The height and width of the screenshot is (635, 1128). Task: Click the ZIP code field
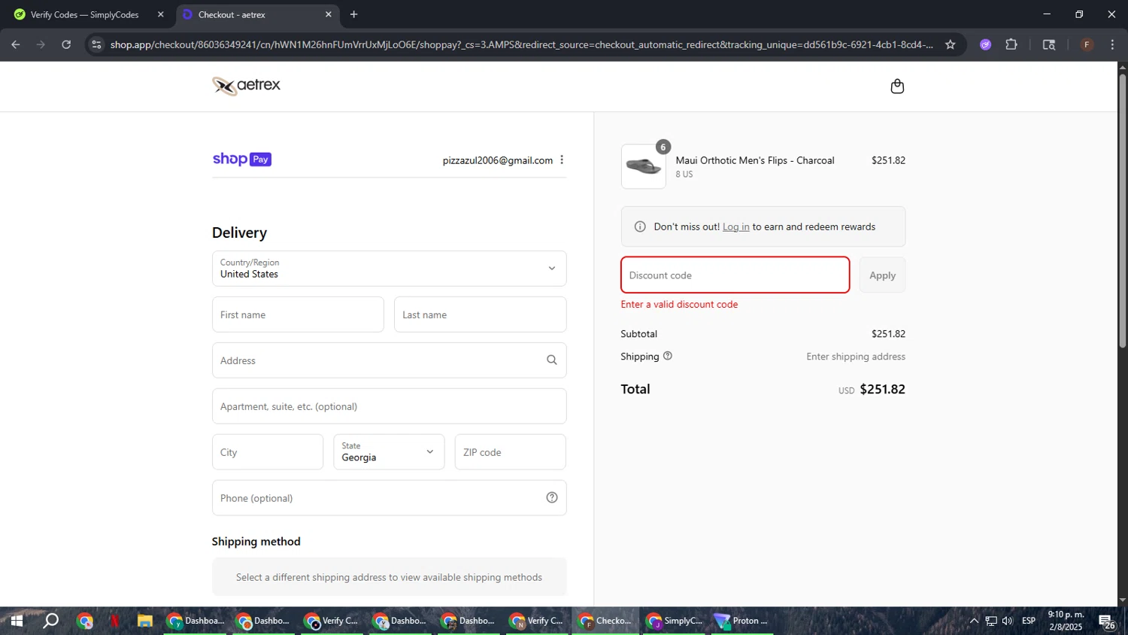pos(511,452)
